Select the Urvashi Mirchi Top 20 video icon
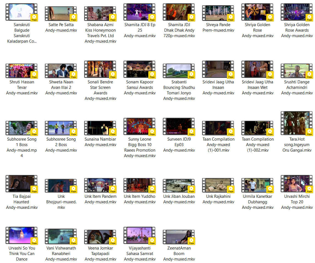Screen dimensions: 315x263 pos(297,184)
